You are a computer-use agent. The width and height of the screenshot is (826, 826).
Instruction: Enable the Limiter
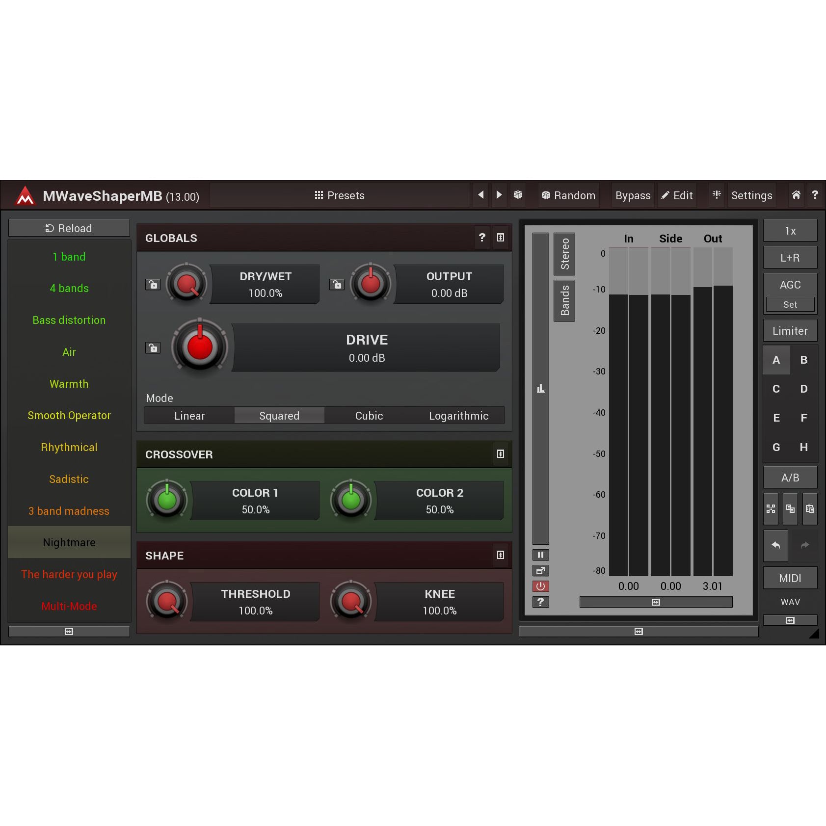click(x=790, y=331)
